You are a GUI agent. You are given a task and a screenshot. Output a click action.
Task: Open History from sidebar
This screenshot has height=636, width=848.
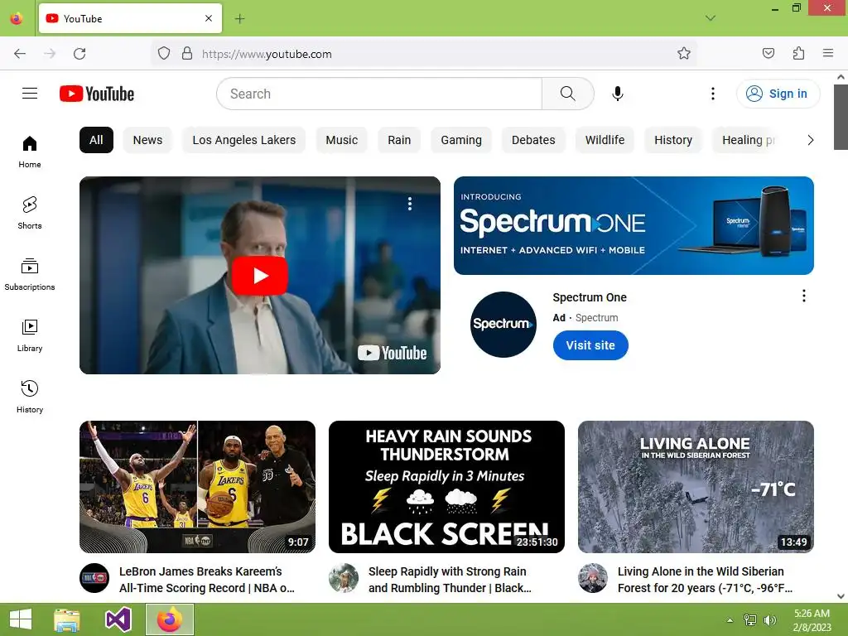point(30,397)
